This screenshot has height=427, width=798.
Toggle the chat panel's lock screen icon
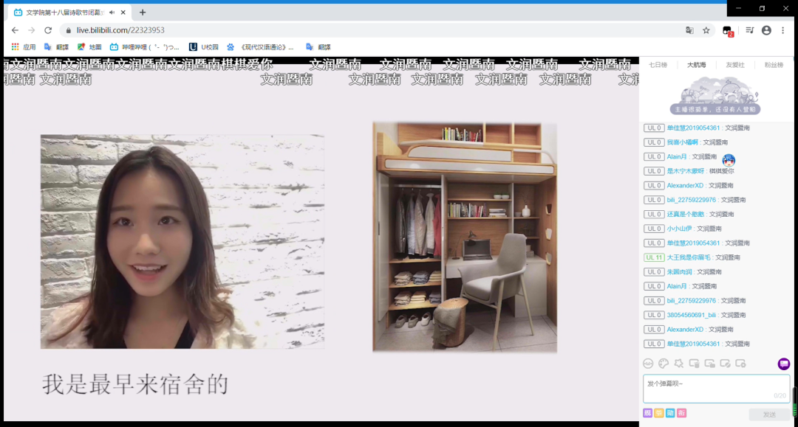coord(709,363)
